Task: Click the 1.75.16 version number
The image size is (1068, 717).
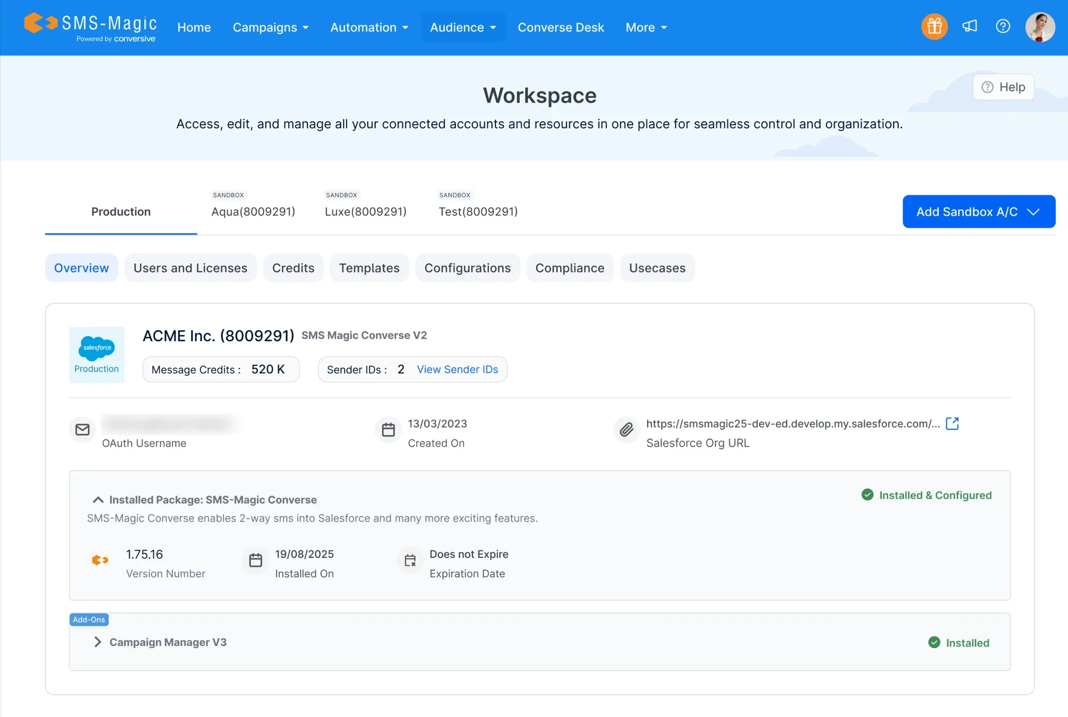Action: click(x=144, y=554)
